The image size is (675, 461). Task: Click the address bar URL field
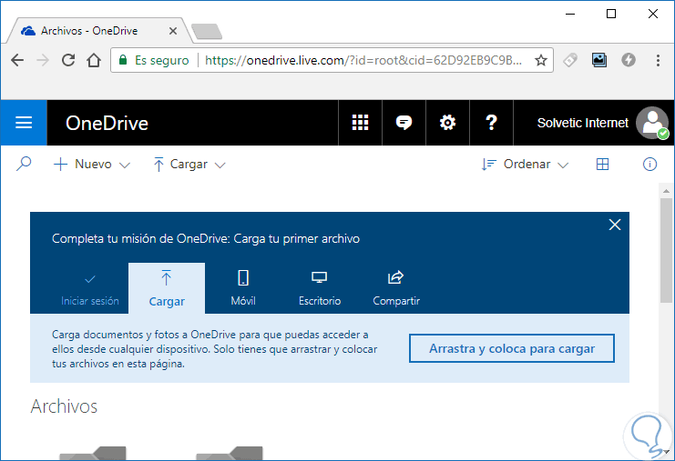click(x=363, y=60)
